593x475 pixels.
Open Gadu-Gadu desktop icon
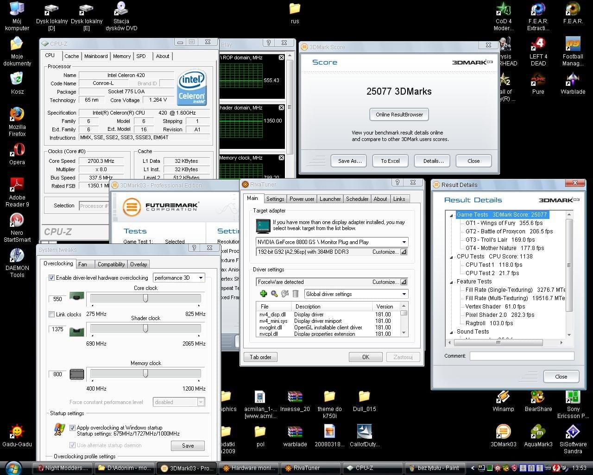click(17, 436)
